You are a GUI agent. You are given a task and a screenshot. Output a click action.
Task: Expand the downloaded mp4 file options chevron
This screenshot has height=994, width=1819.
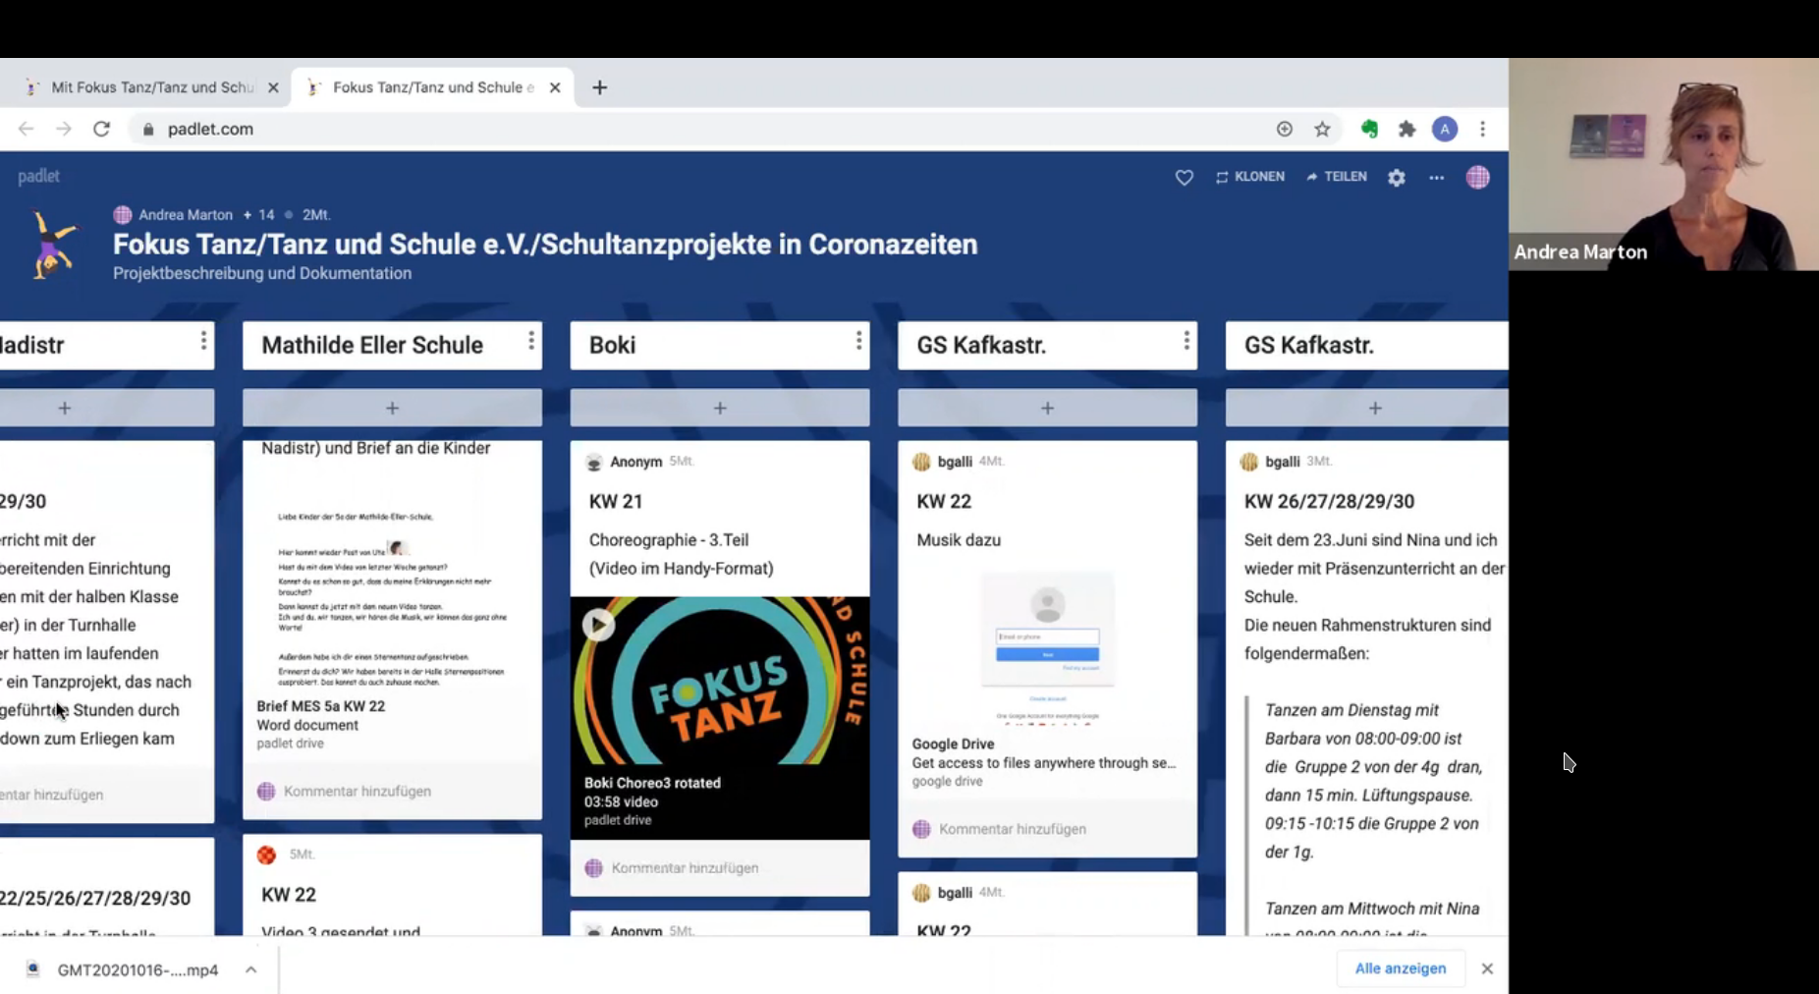(x=251, y=969)
